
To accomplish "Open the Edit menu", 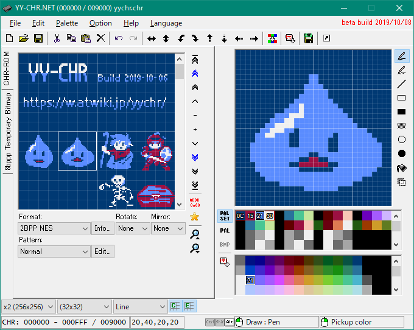I will click(38, 23).
